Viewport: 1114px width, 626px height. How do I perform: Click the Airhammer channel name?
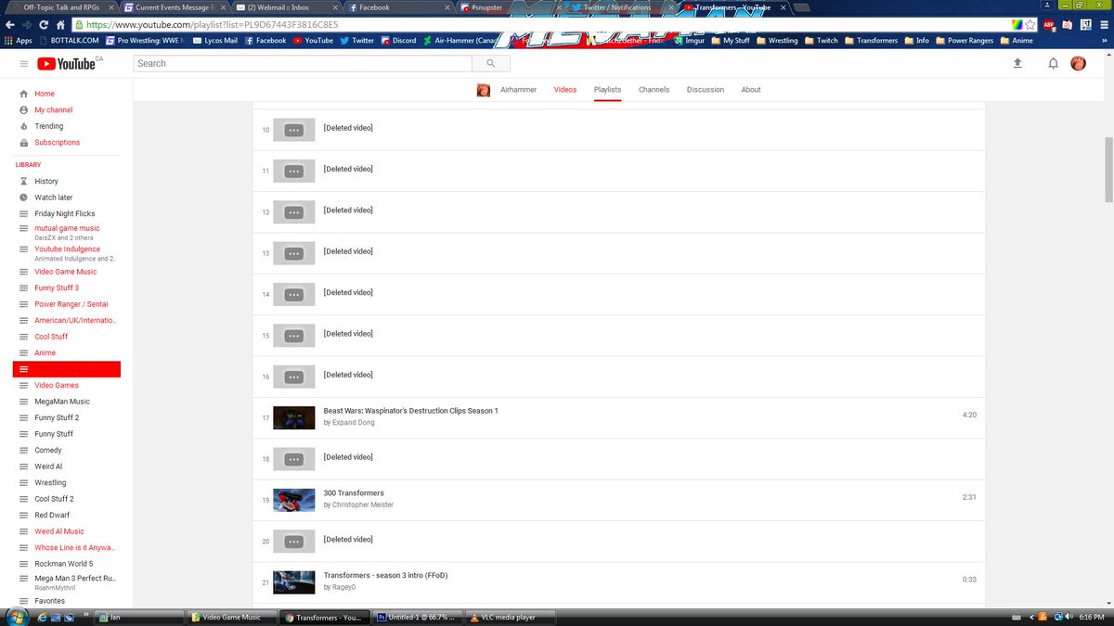point(519,90)
